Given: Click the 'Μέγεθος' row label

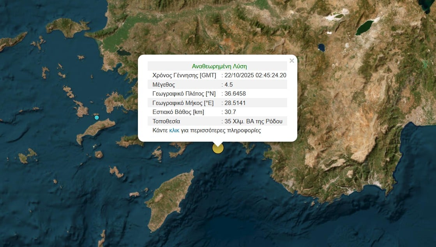Looking at the screenshot, I should (x=164, y=85).
